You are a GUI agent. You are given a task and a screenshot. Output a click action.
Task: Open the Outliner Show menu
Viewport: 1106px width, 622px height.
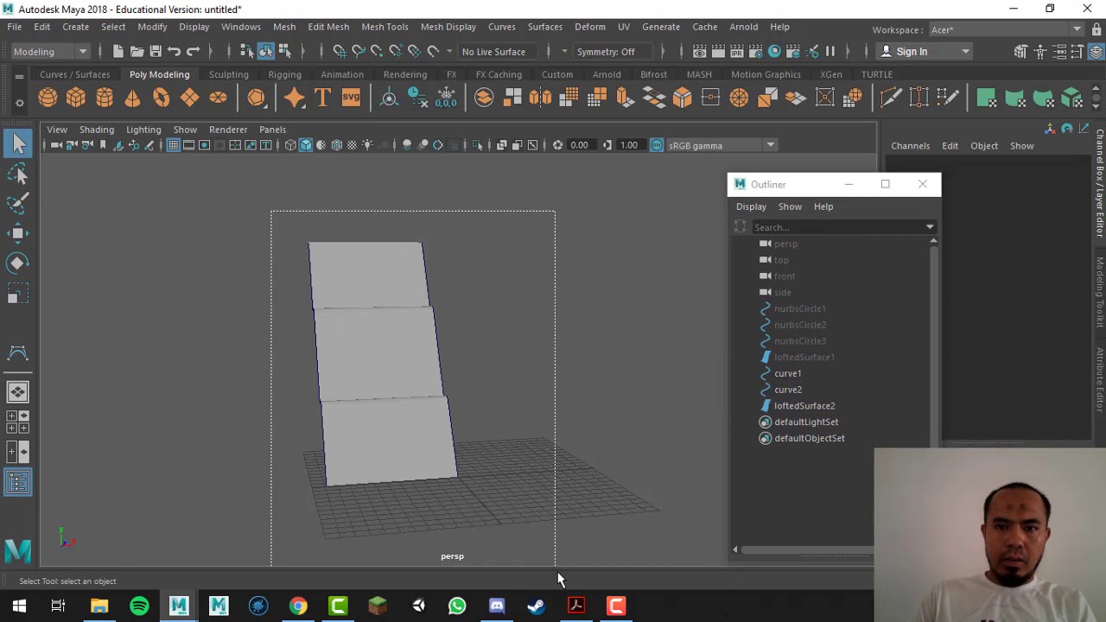pos(790,206)
